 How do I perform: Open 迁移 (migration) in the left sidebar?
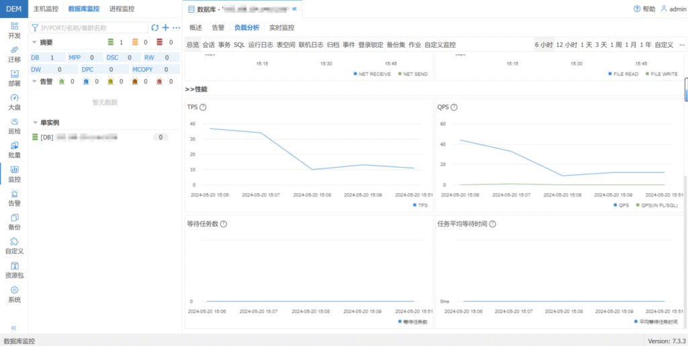[x=14, y=54]
